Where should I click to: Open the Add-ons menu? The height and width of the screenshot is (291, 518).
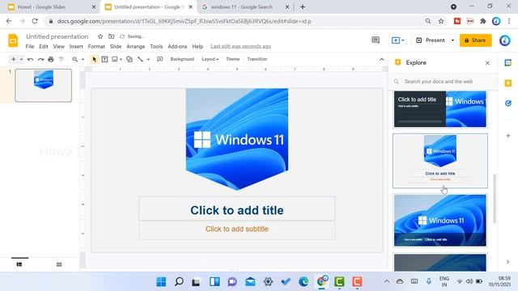(x=177, y=47)
